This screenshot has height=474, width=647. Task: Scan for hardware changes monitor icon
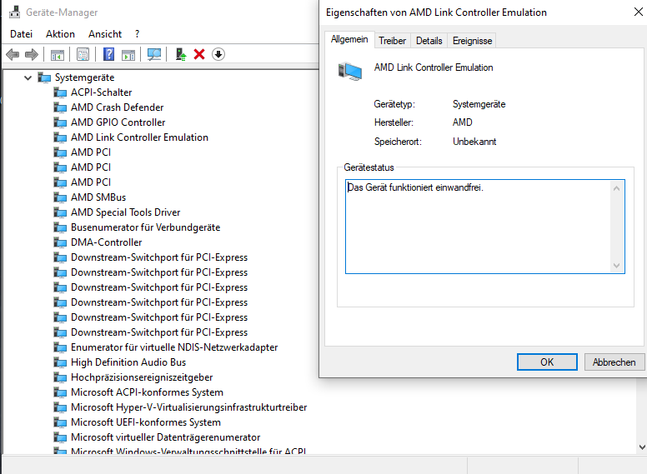click(x=154, y=54)
